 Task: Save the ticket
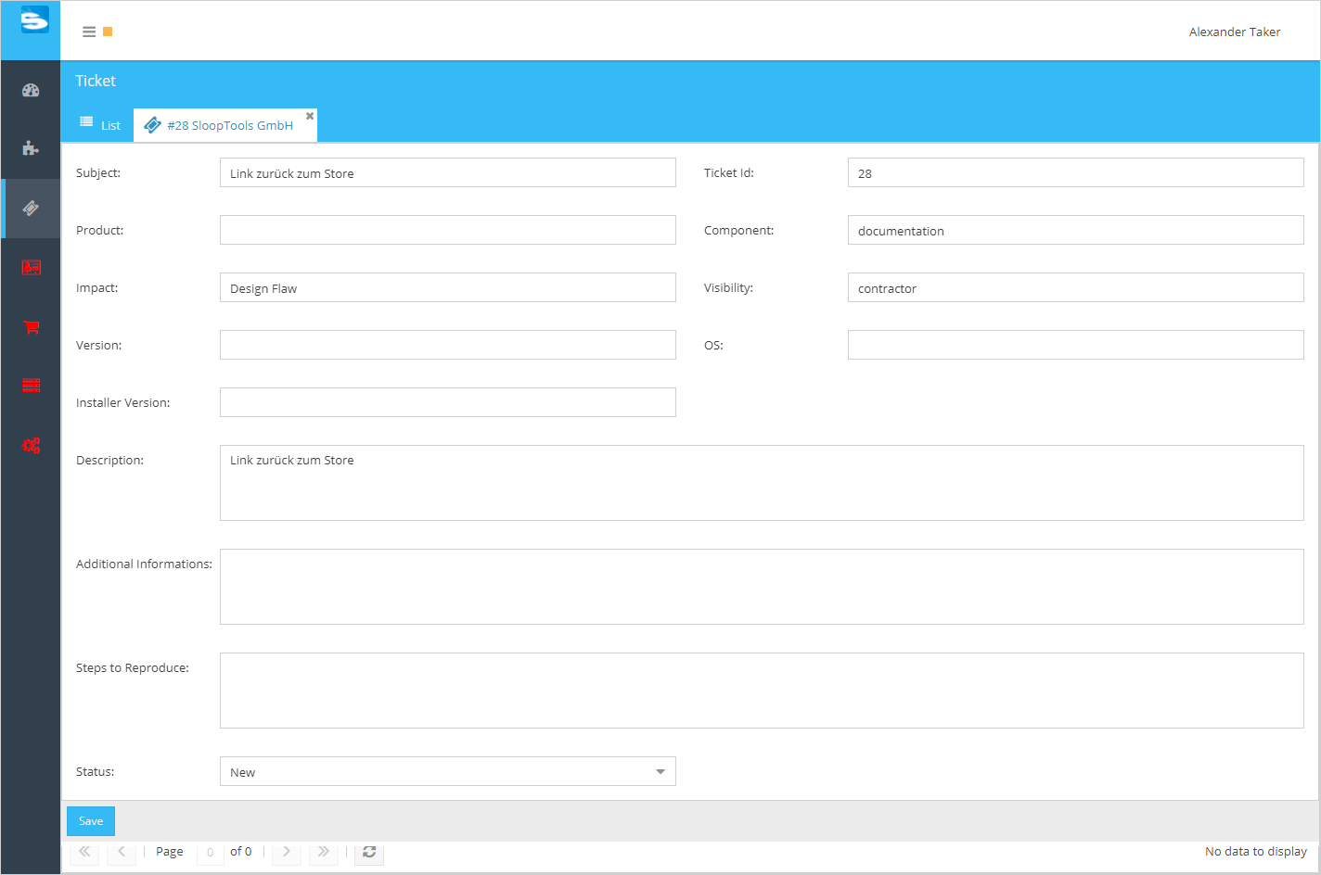[x=91, y=821]
